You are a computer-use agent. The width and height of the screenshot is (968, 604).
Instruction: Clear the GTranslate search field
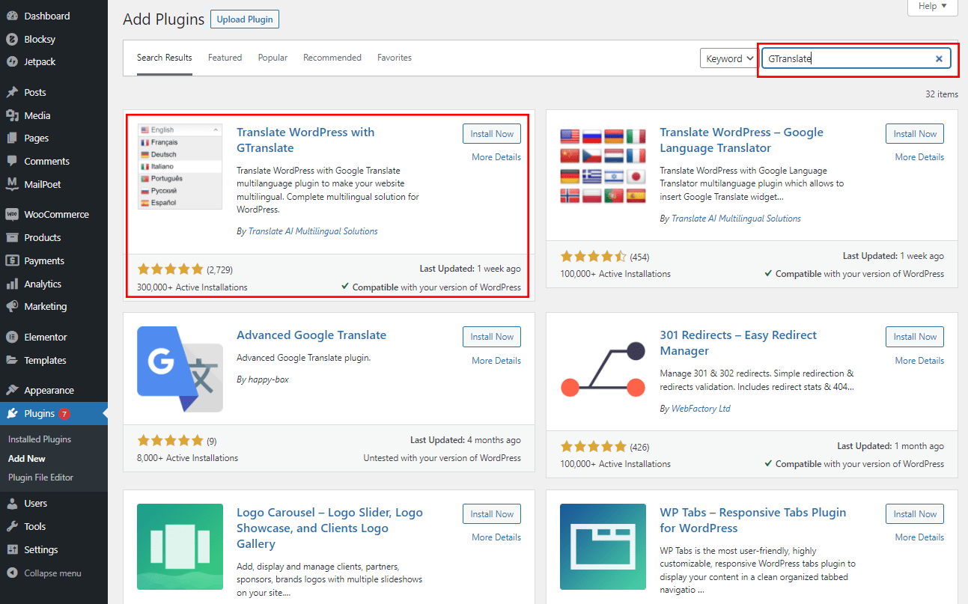(939, 58)
